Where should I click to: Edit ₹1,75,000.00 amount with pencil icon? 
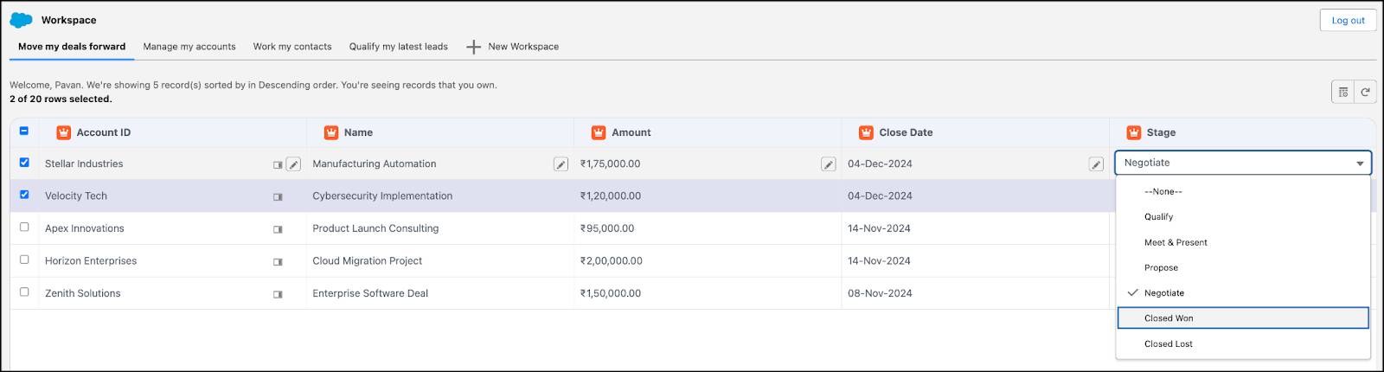[828, 164]
